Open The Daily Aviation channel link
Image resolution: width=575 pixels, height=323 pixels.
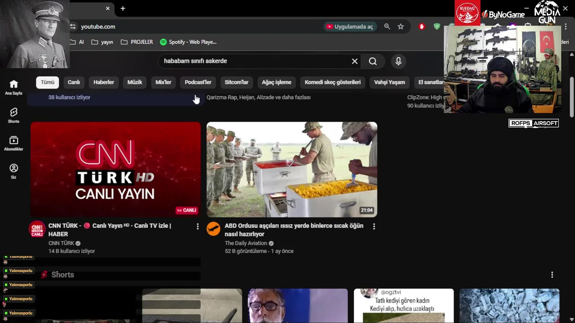click(246, 243)
